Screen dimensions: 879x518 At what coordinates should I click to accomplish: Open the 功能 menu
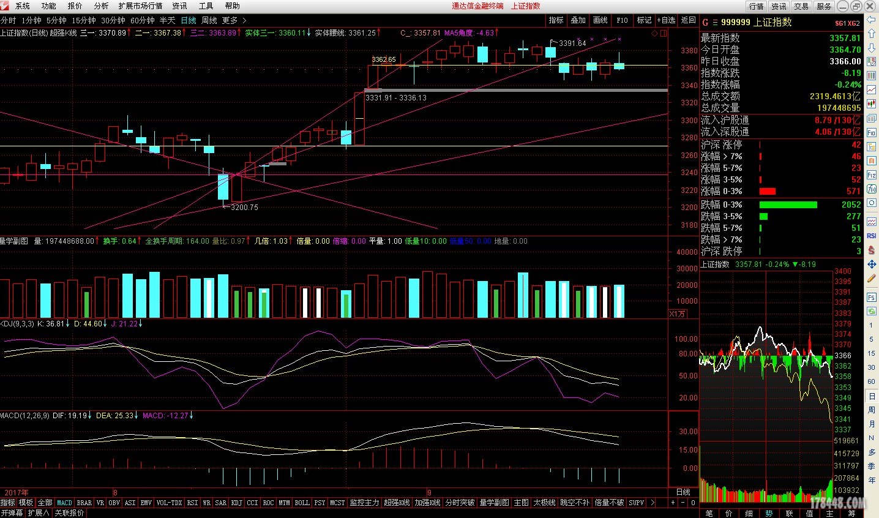(48, 6)
